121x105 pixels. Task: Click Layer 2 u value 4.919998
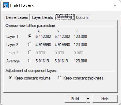pyautogui.click(x=43, y=45)
